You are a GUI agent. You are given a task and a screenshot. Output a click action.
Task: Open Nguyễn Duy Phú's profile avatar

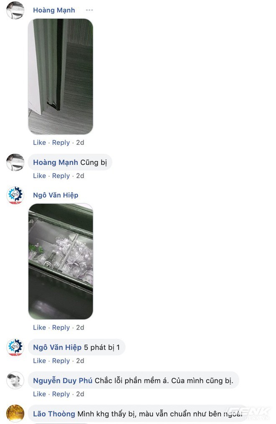[x=15, y=381]
